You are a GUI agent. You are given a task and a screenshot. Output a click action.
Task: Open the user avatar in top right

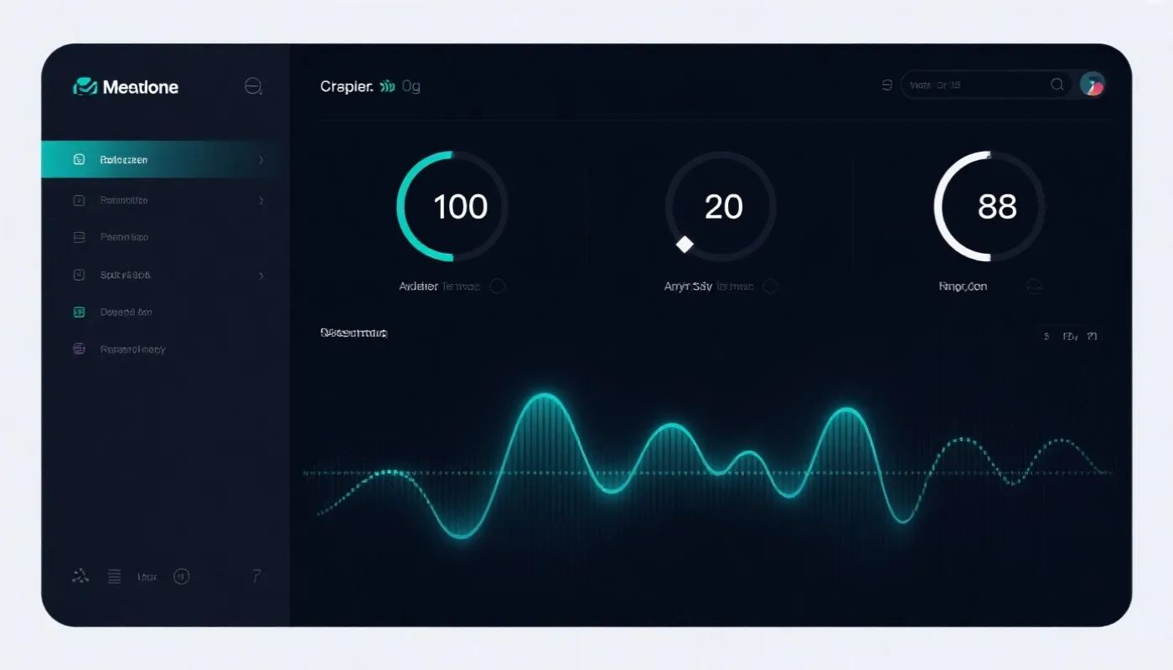tap(1092, 84)
